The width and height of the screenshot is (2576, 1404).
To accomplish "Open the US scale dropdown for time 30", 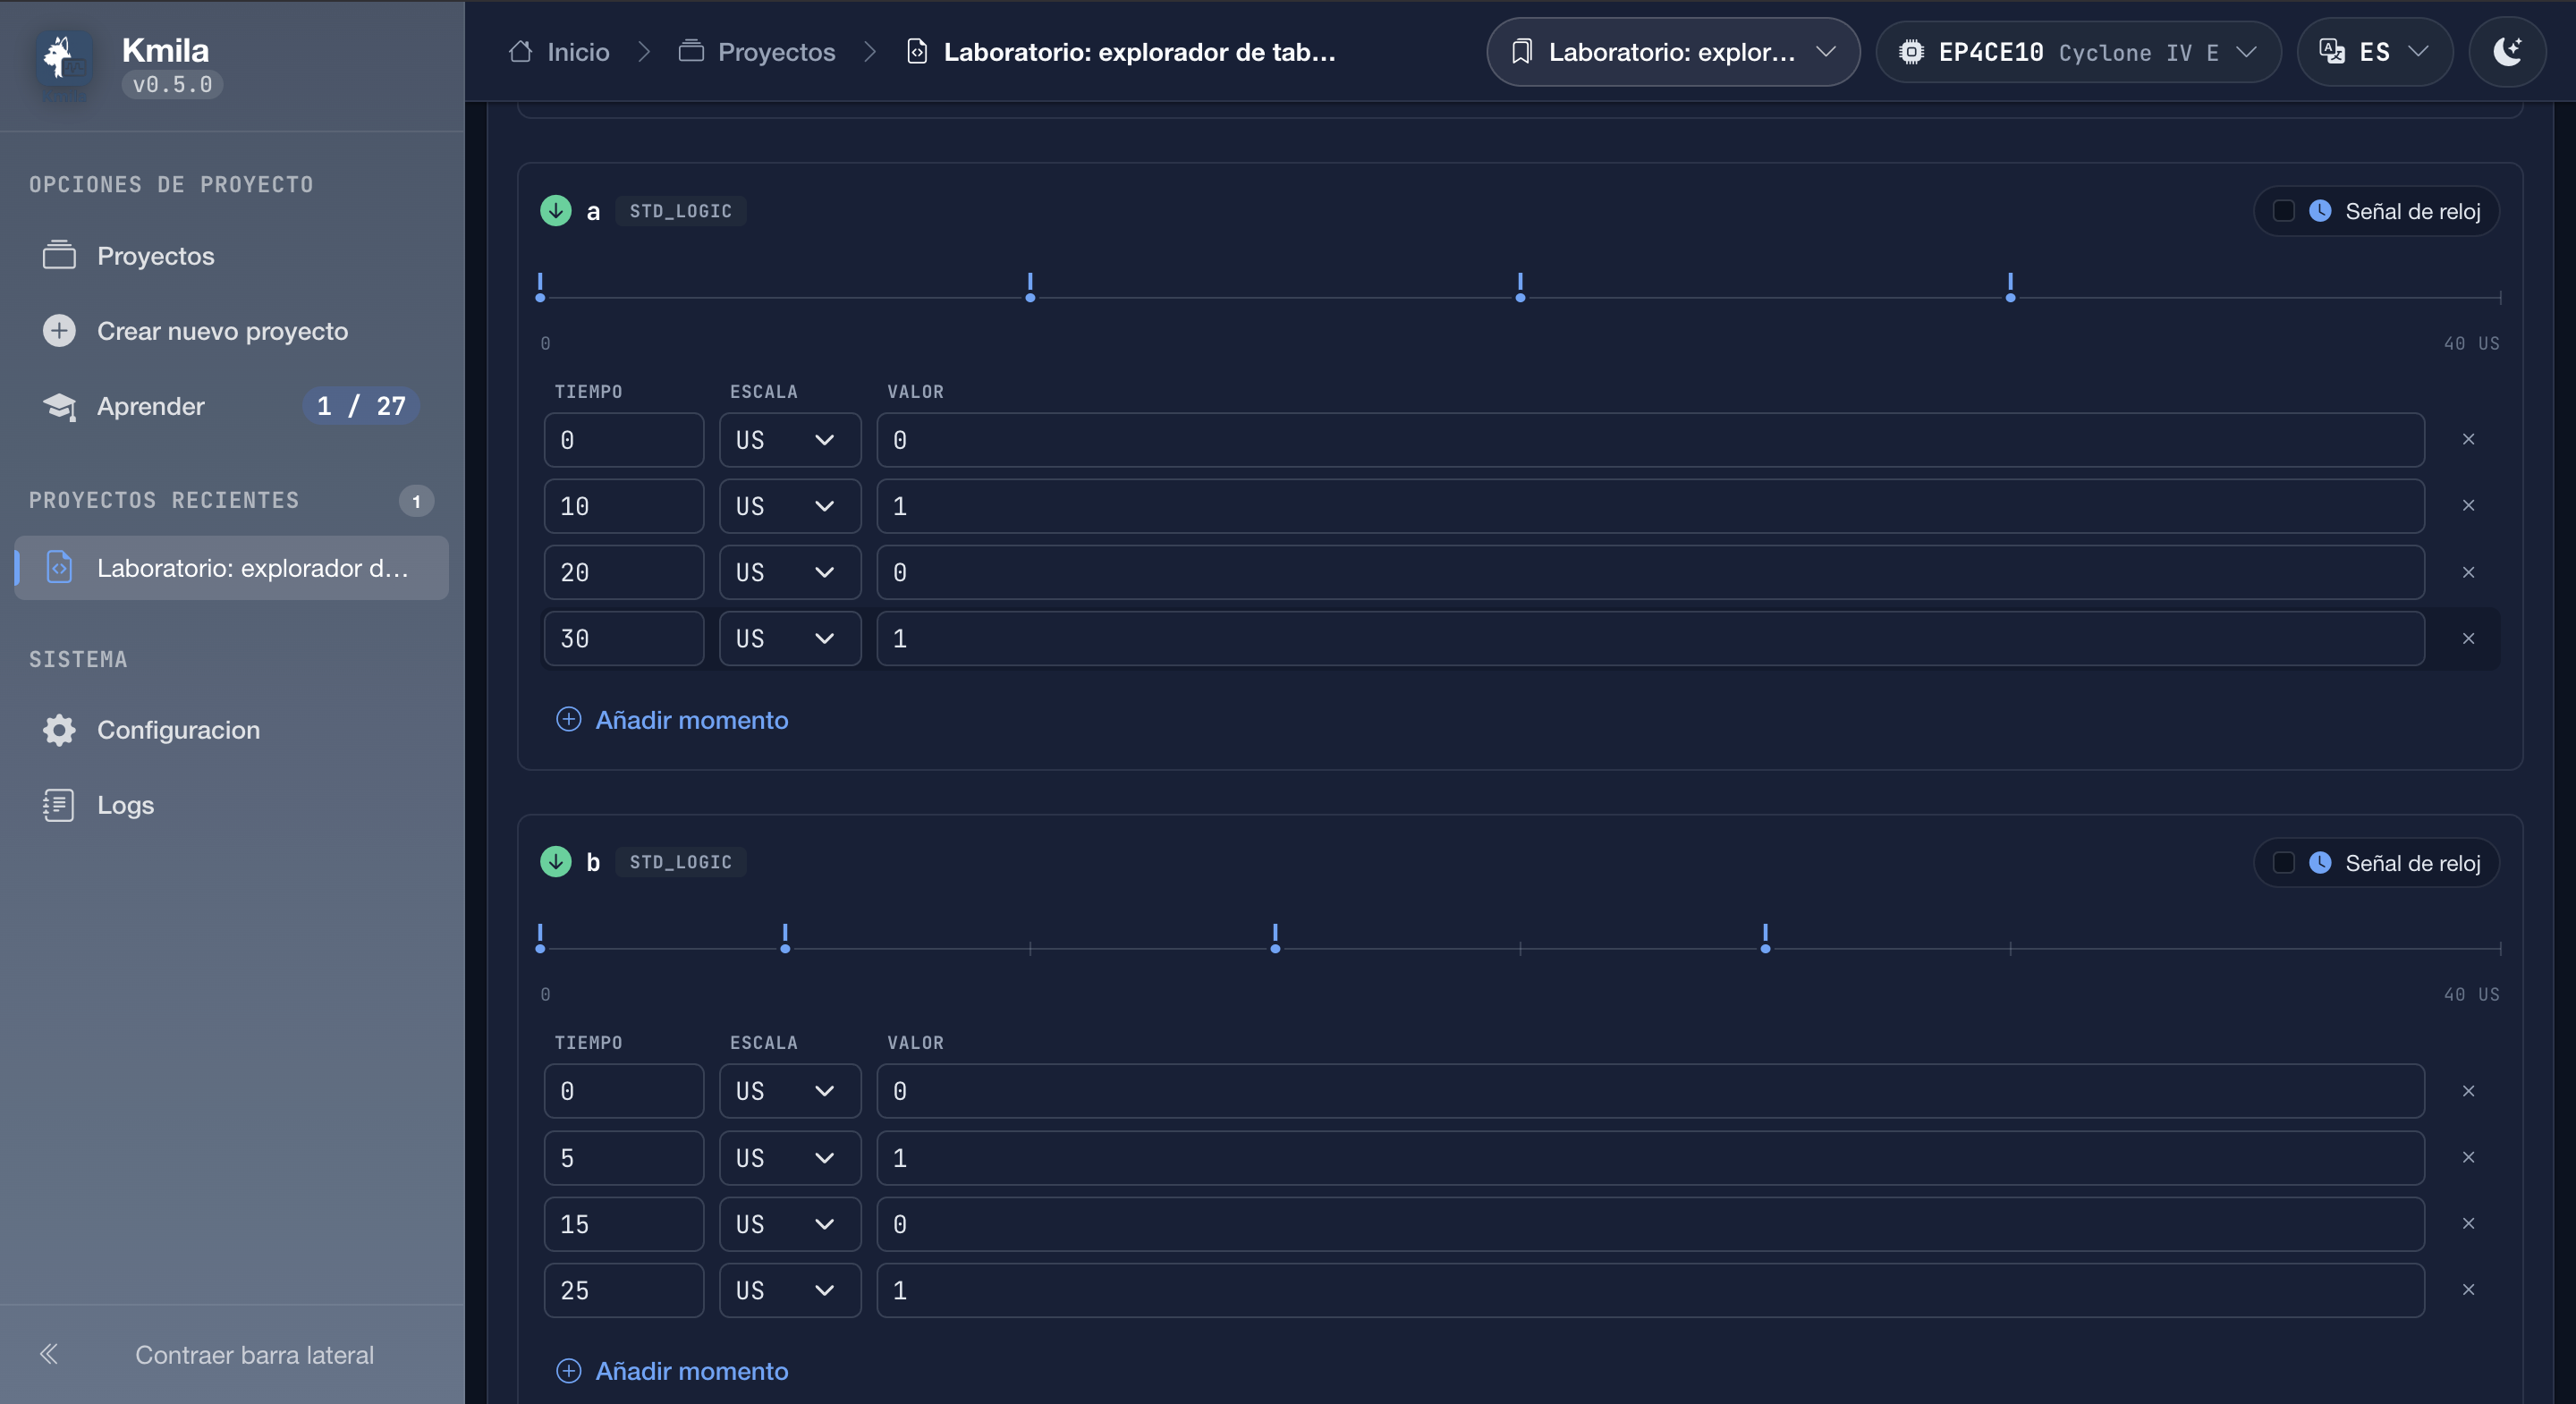I will [790, 639].
